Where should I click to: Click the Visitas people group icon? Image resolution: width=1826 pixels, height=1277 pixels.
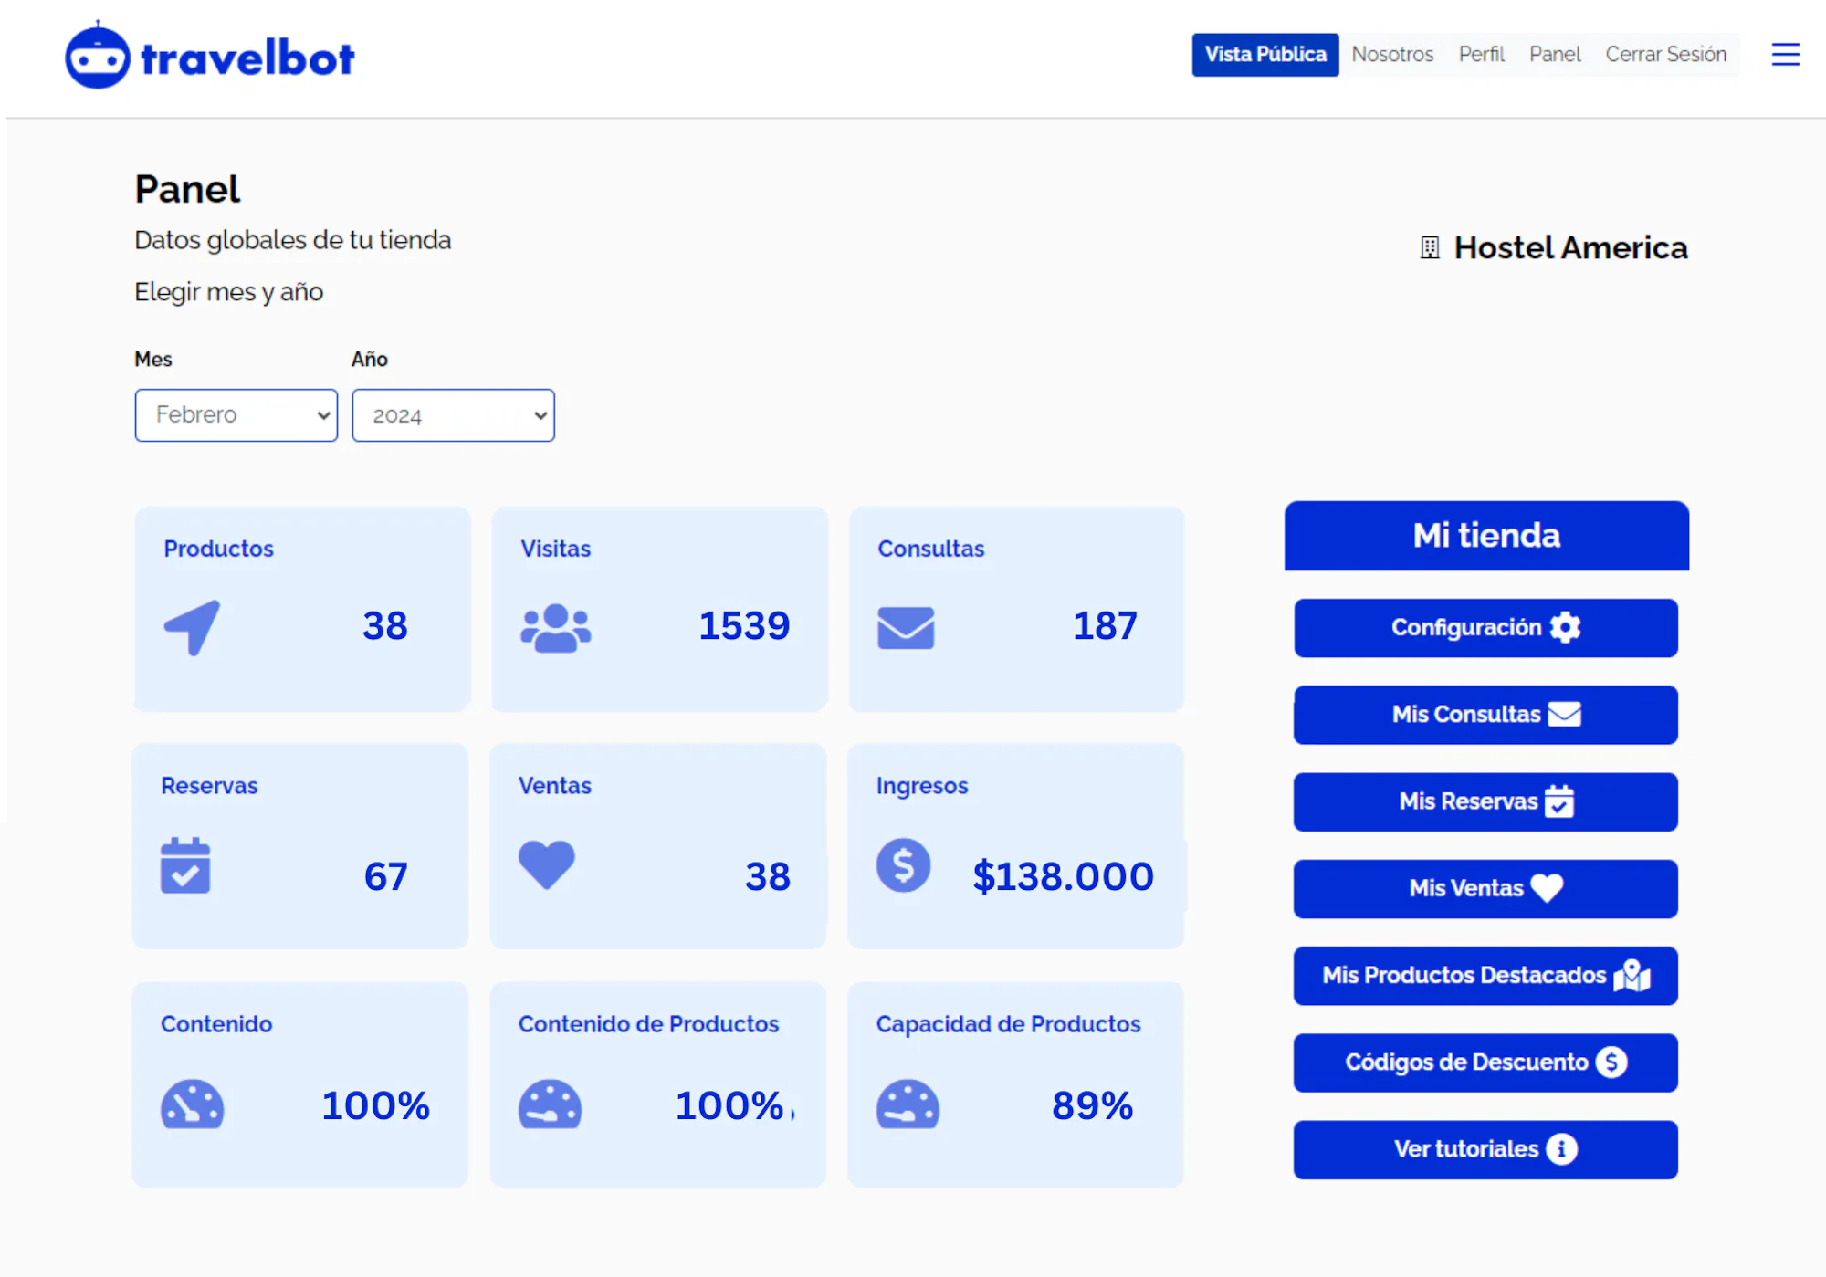point(555,628)
